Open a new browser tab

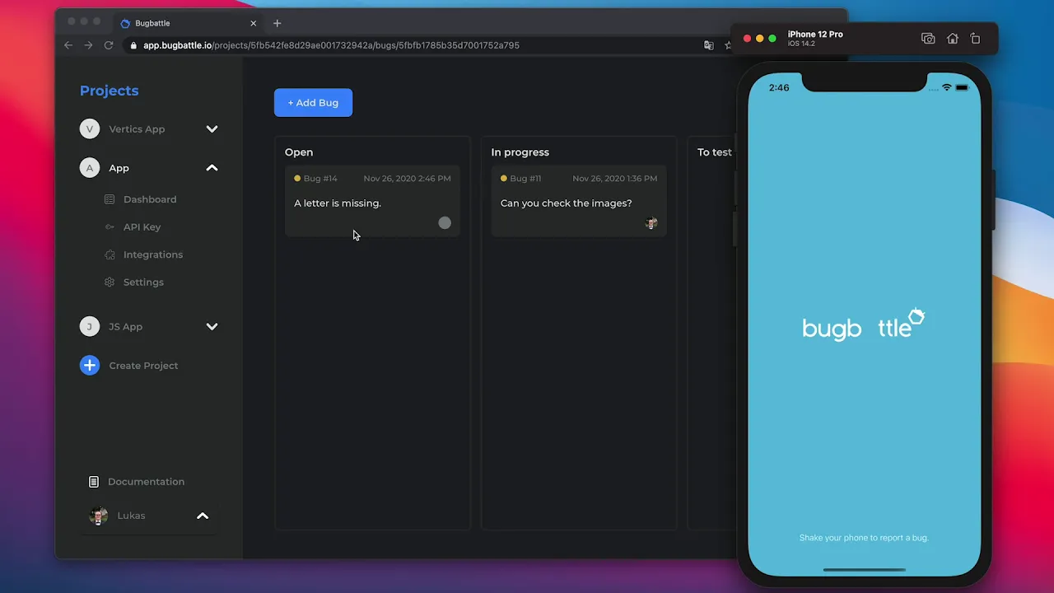[277, 23]
